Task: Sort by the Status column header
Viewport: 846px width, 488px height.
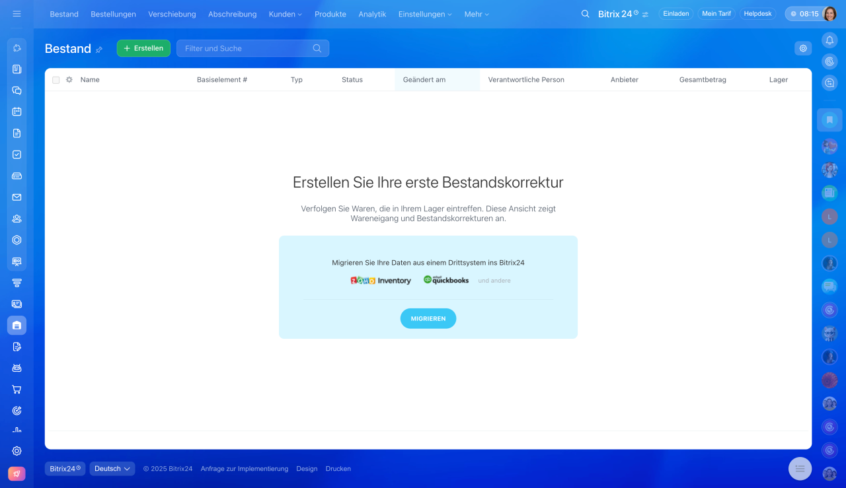Action: click(x=352, y=80)
